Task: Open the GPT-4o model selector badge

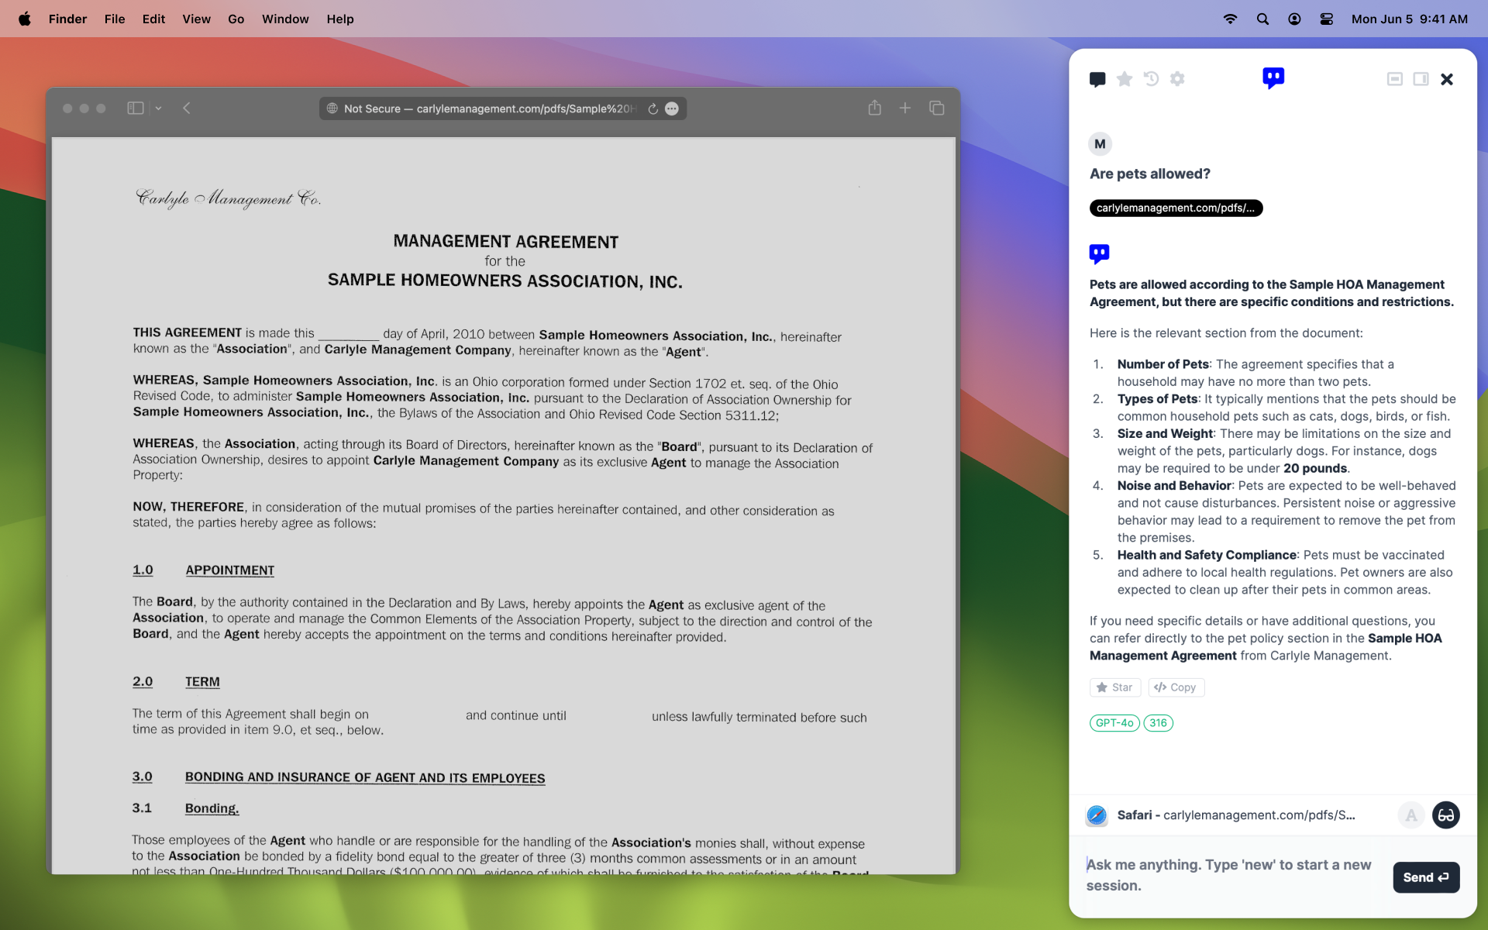Action: (1114, 723)
